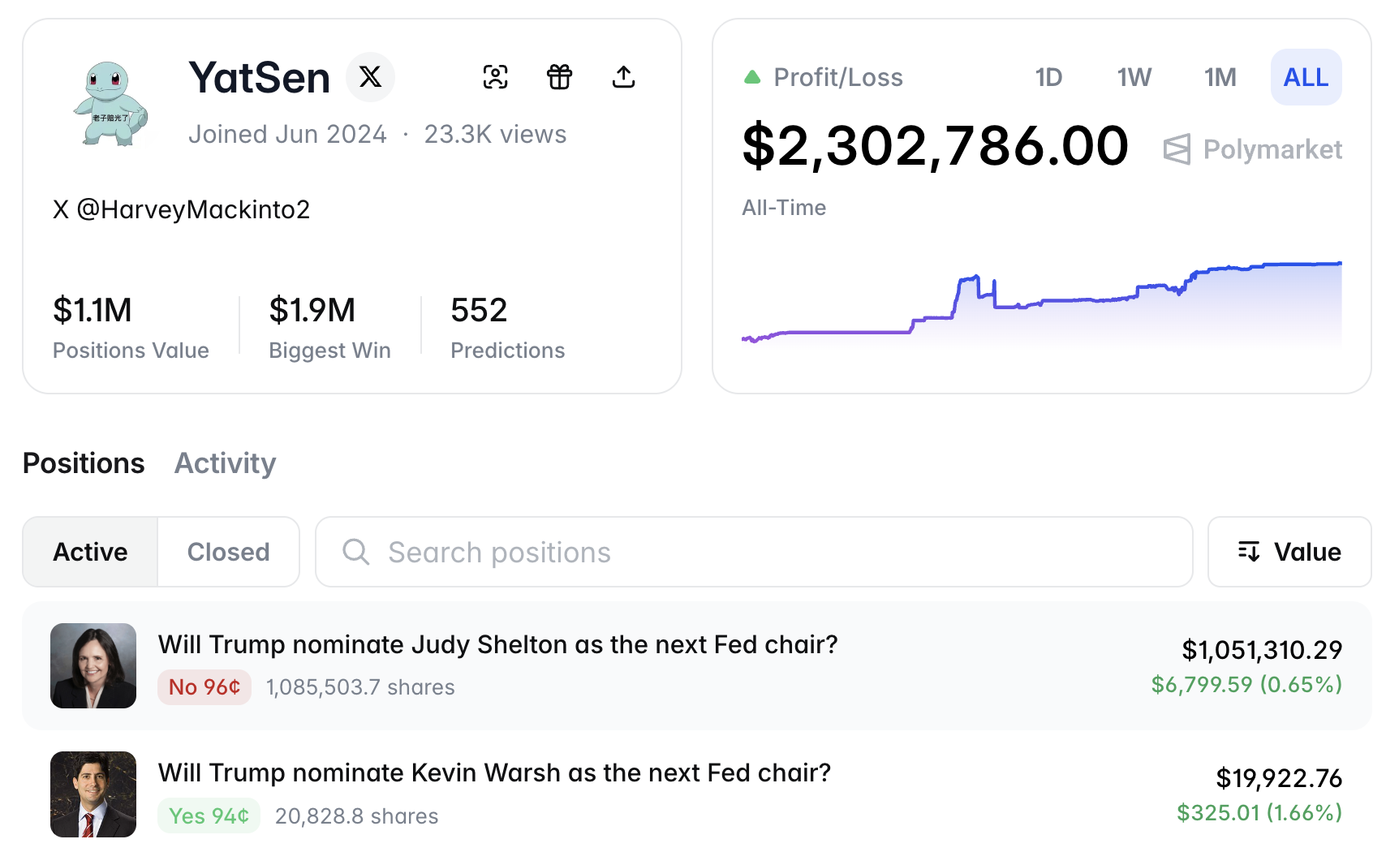Image resolution: width=1386 pixels, height=852 pixels.
Task: Select the ALL timeframe
Action: click(x=1306, y=77)
